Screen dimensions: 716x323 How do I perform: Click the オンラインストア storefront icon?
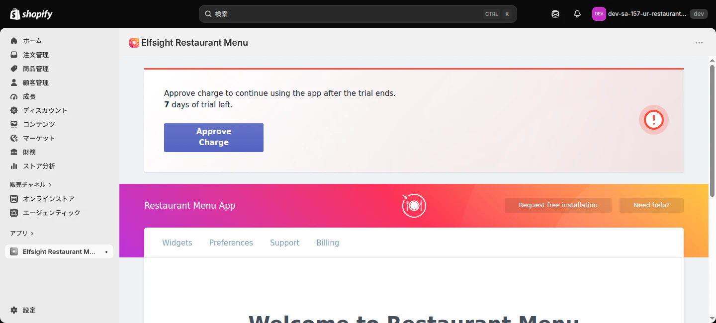14,199
